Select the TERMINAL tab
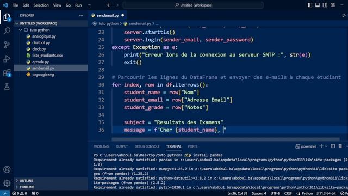Image resolution: width=348 pixels, height=196 pixels. pyautogui.click(x=173, y=146)
